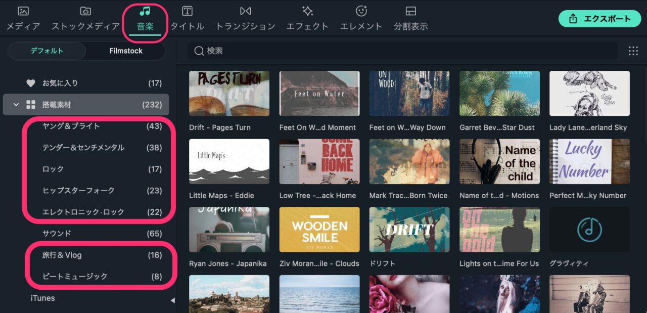Click the Mark Trac...Born Twice title
Screen dimensions: 647x313
pyautogui.click(x=408, y=196)
